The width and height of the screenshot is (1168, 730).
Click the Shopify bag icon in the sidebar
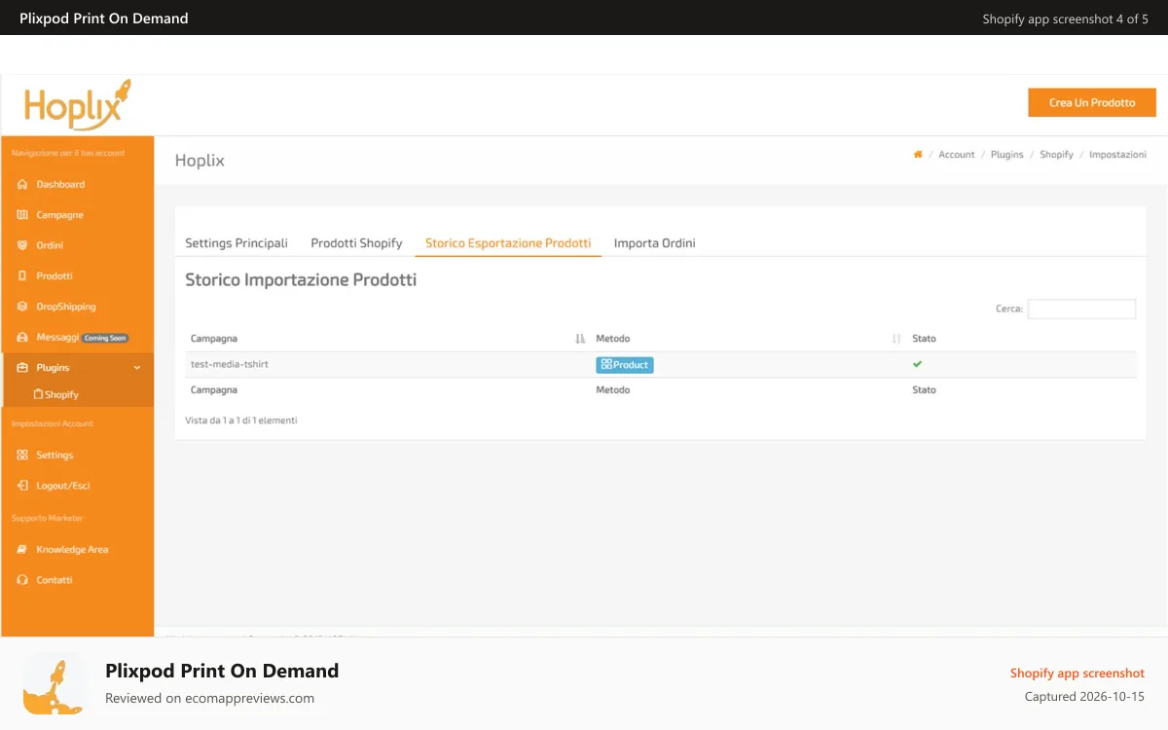click(38, 395)
